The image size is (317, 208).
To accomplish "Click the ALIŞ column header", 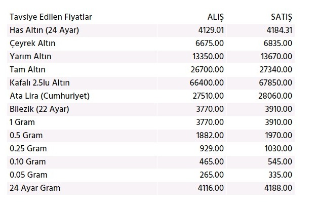I will point(216,17).
